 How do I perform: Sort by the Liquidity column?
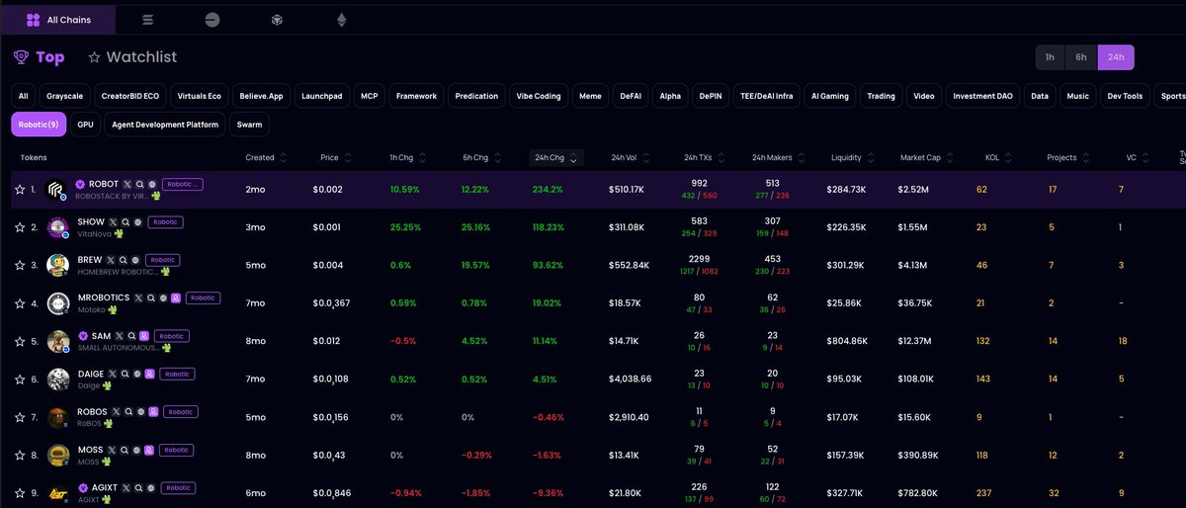tap(853, 157)
